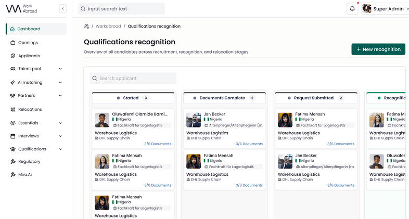Click the users icon in breadcrumb
Viewport: 409px width, 219px height.
tap(86, 26)
